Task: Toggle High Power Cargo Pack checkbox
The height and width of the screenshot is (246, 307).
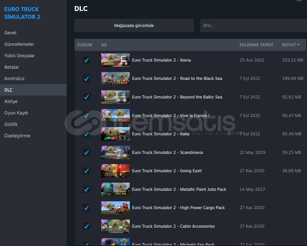Action: 86,208
